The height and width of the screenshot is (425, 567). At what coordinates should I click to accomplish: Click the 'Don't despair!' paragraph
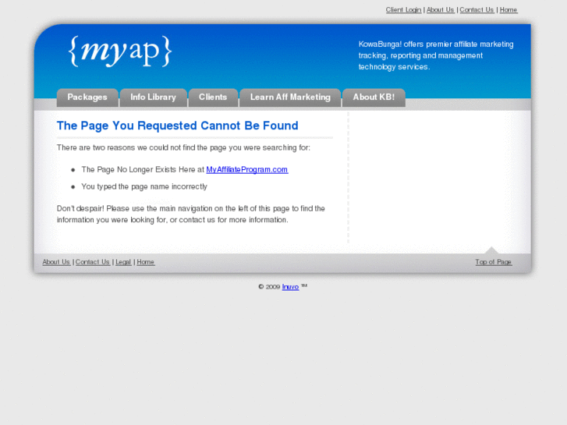(x=191, y=214)
